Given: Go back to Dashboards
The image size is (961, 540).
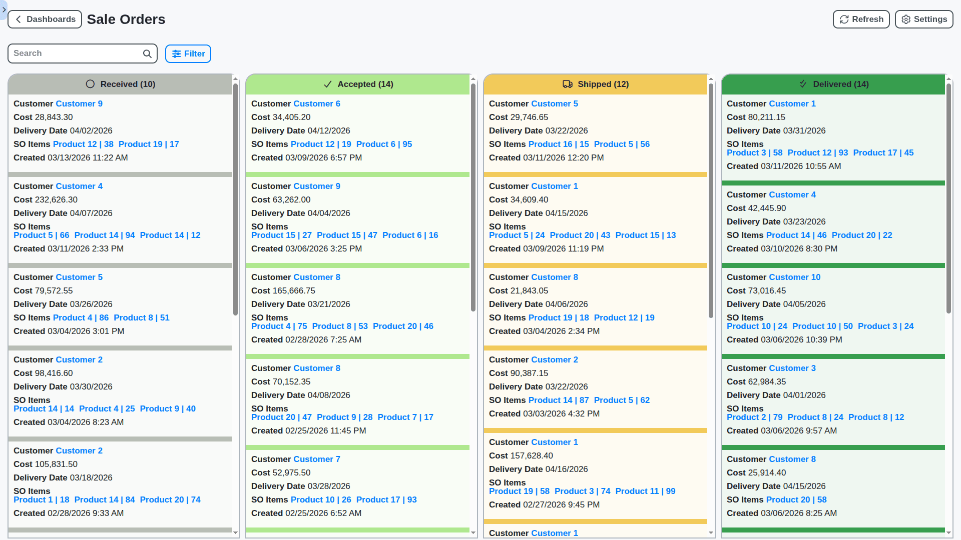Looking at the screenshot, I should pyautogui.click(x=45, y=19).
